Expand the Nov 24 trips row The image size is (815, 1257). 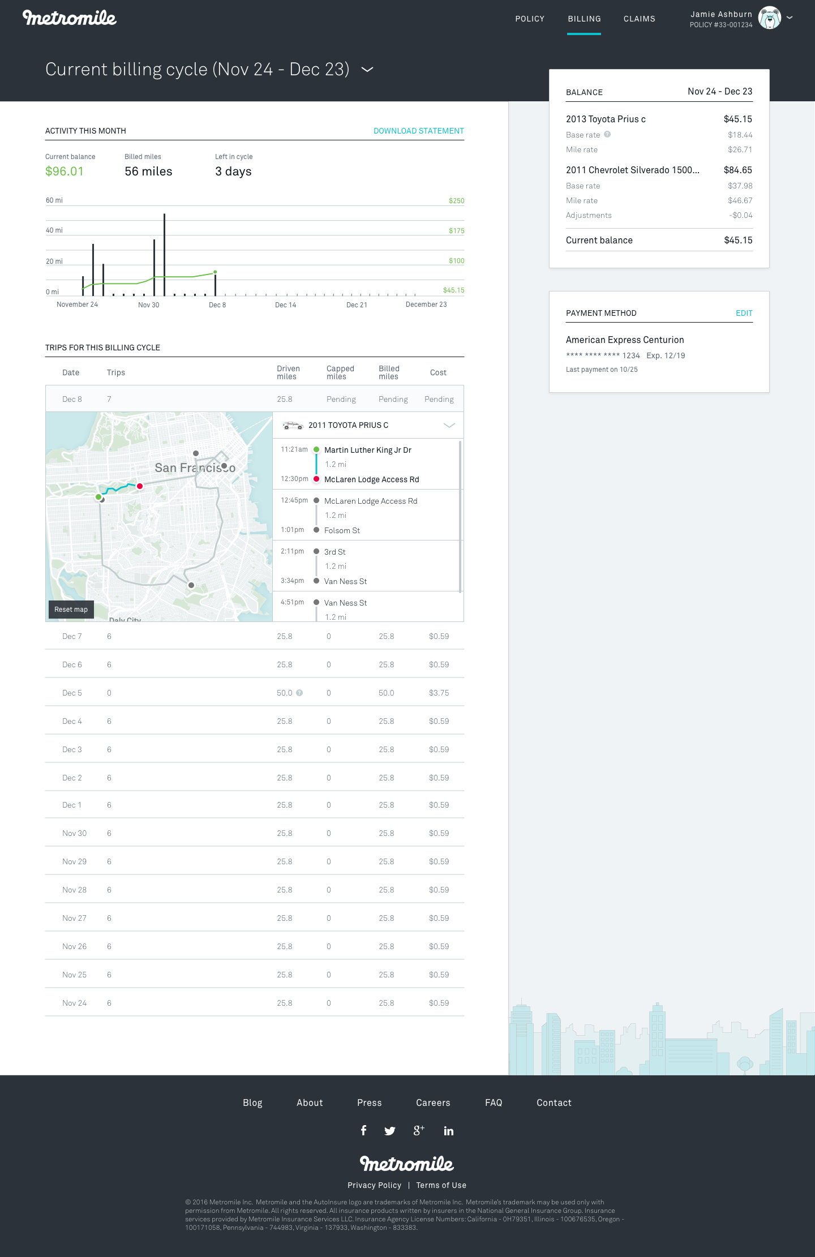[255, 1003]
